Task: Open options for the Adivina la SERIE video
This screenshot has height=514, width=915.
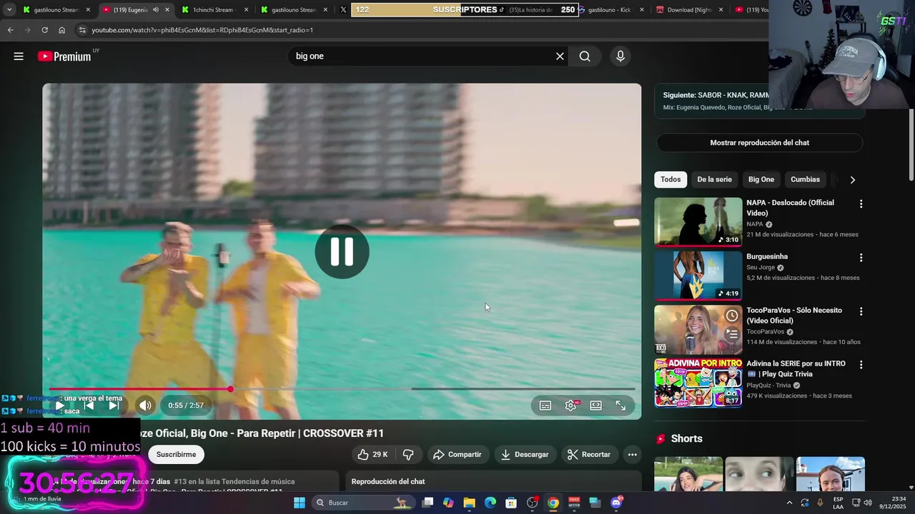Action: tap(861, 365)
